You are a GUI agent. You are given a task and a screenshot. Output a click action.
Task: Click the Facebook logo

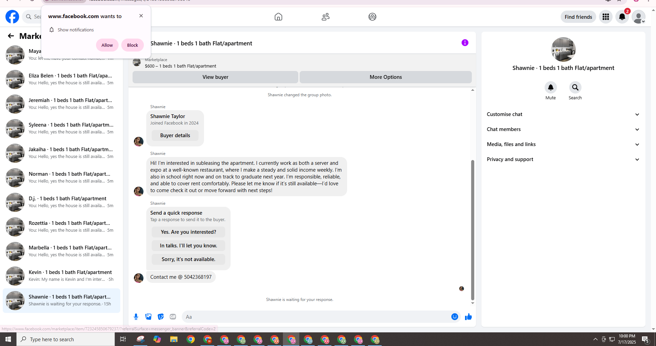coord(12,17)
